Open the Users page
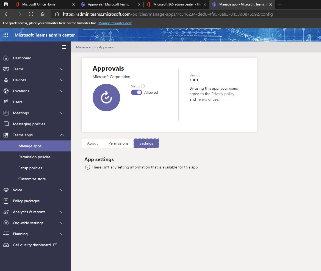 pyautogui.click(x=17, y=102)
